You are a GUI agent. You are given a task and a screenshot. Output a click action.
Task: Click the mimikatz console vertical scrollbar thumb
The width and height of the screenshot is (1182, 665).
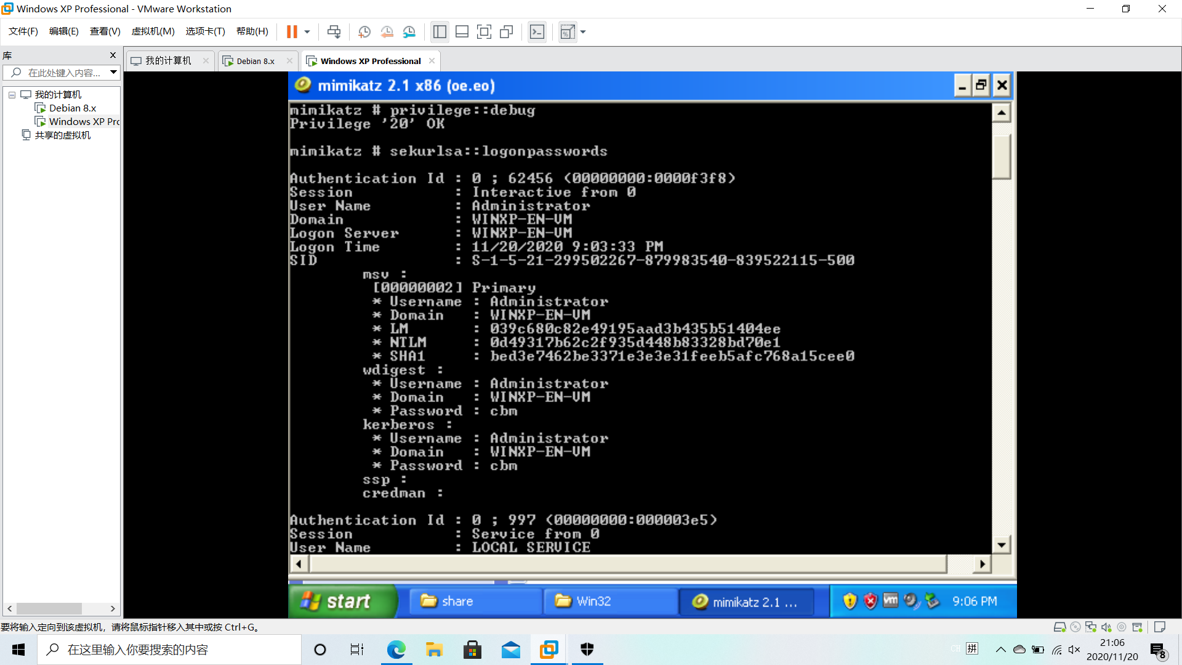pos(1002,155)
